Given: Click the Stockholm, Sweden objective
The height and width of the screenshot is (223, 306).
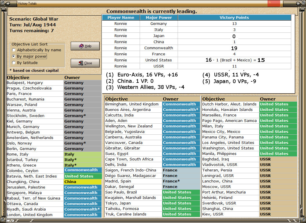Looking at the screenshot, I should pos(25,116).
